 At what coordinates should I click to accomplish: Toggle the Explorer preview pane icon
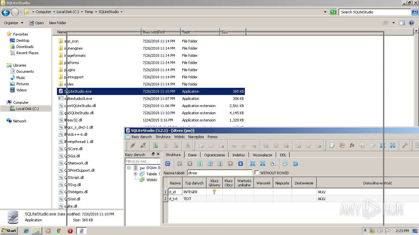click(x=402, y=23)
